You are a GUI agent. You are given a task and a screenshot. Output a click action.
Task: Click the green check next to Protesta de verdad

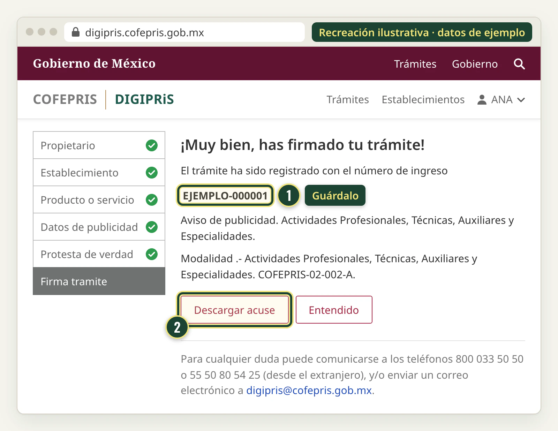[x=152, y=254]
